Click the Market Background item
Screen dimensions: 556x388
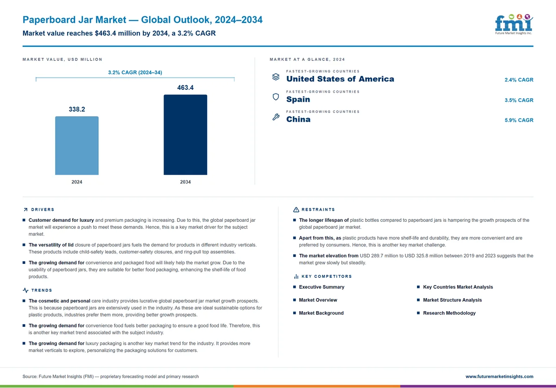point(321,313)
